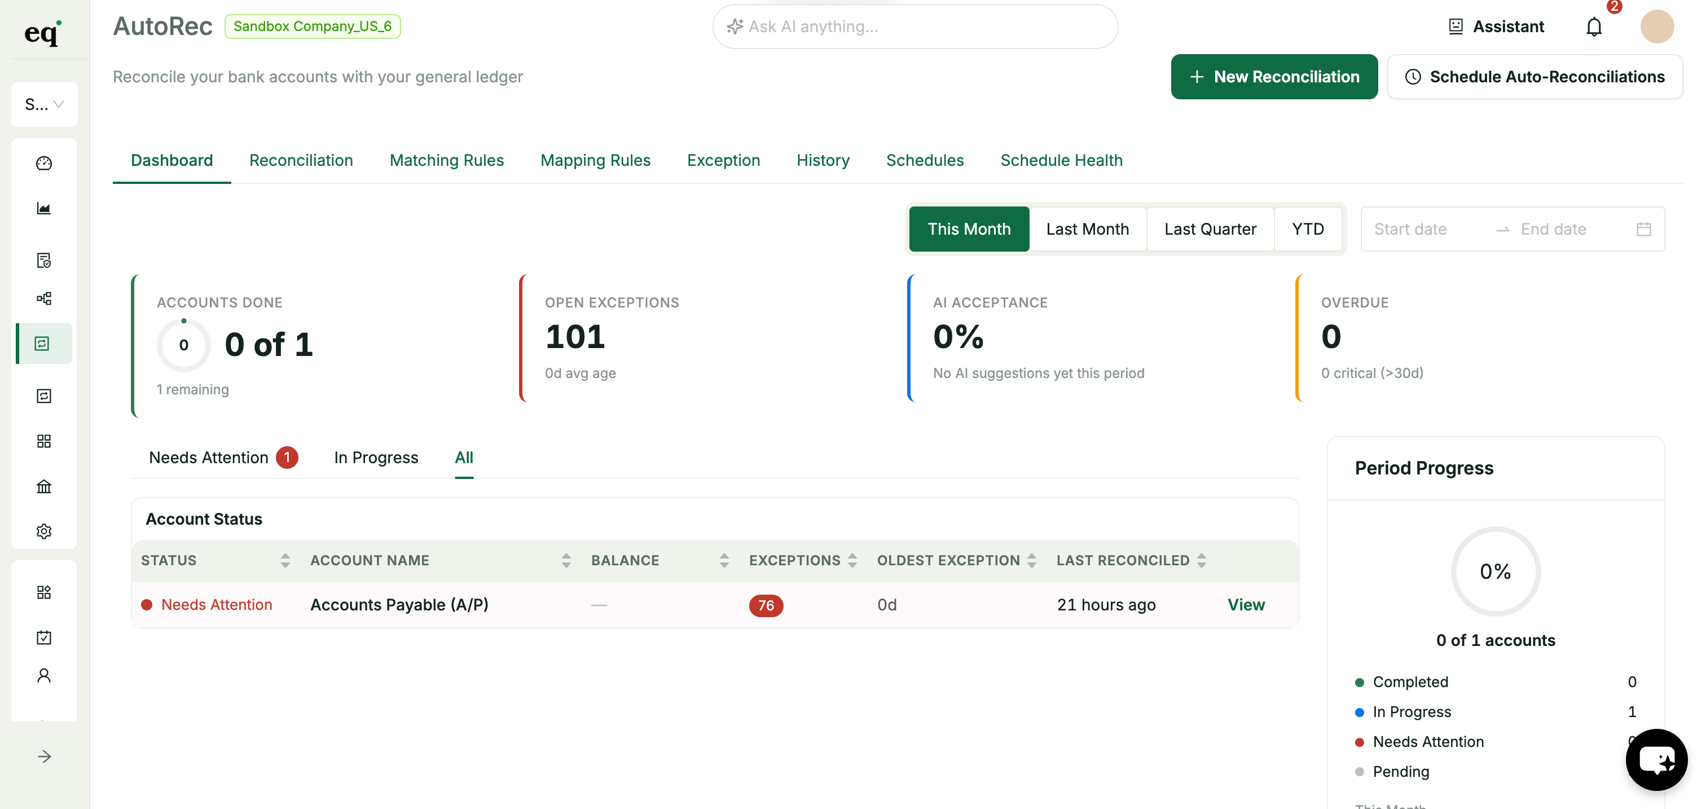Click the Accounts Done progress ring
Image resolution: width=1706 pixels, height=809 pixels.
click(183, 345)
